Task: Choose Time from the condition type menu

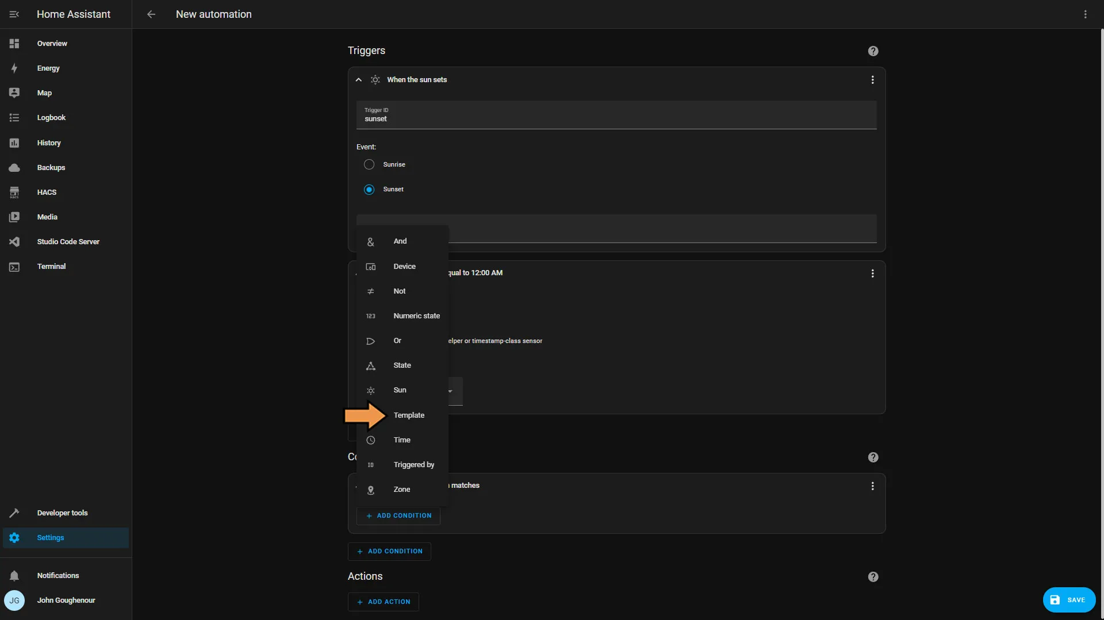Action: tap(402, 440)
